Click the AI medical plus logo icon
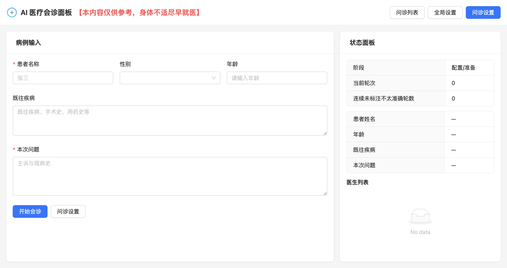 coord(12,12)
